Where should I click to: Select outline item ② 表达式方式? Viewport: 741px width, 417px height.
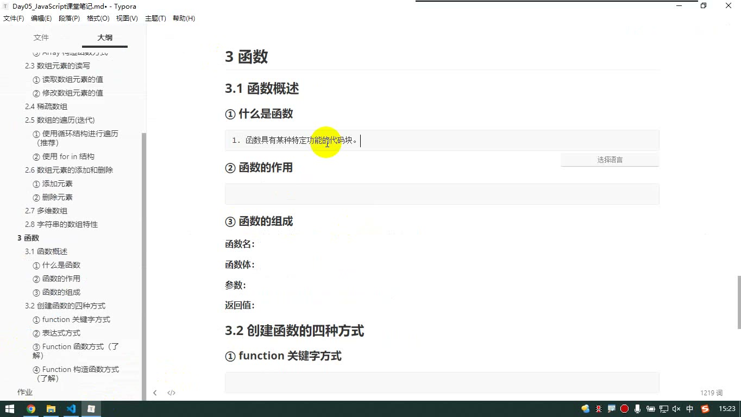pyautogui.click(x=56, y=333)
